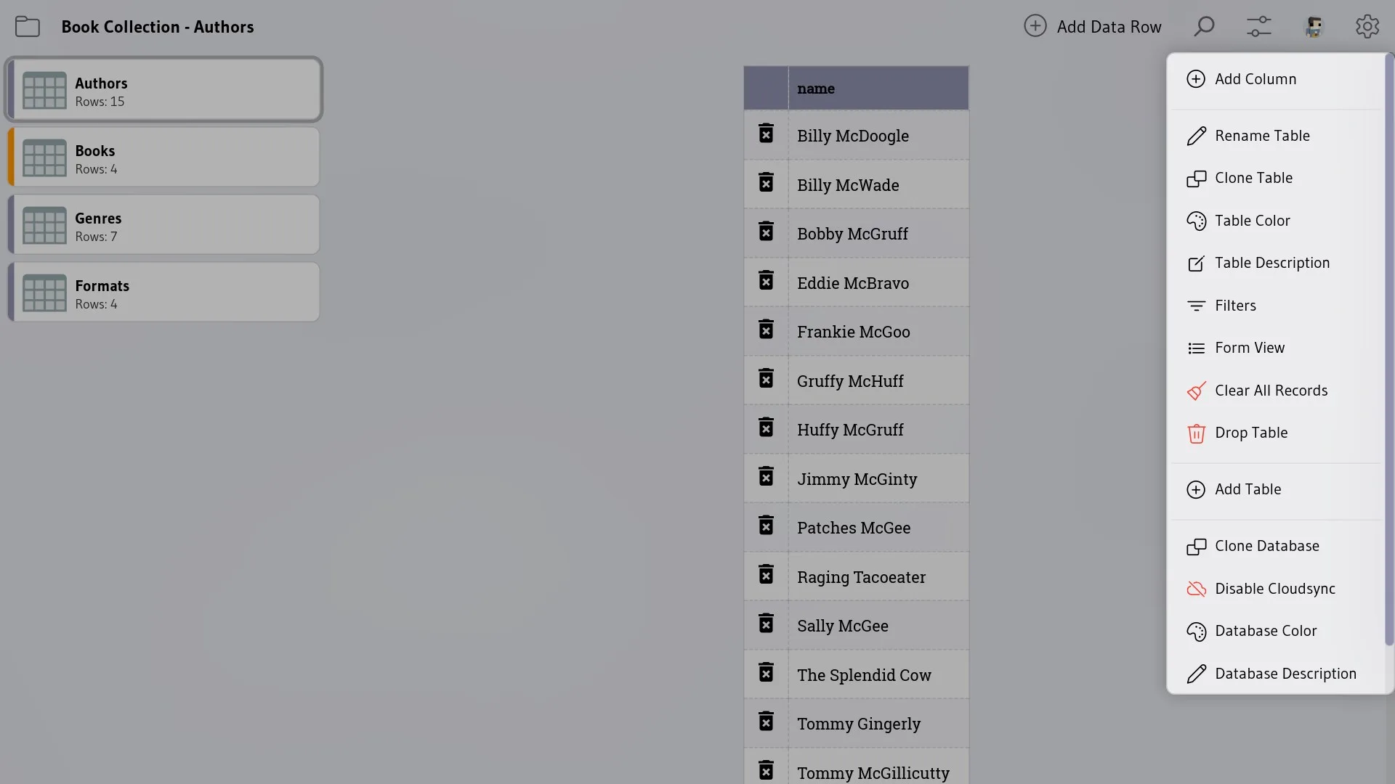Delete the Patches McGee row
Viewport: 1395px width, 784px height.
pyautogui.click(x=766, y=526)
